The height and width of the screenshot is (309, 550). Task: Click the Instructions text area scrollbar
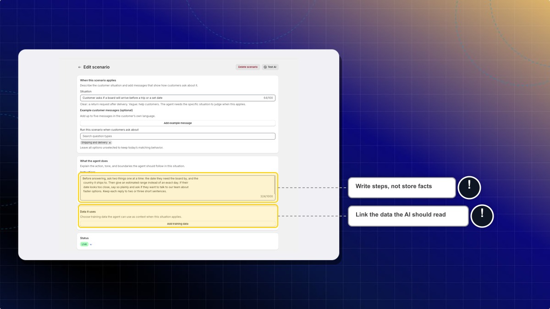pos(275,184)
